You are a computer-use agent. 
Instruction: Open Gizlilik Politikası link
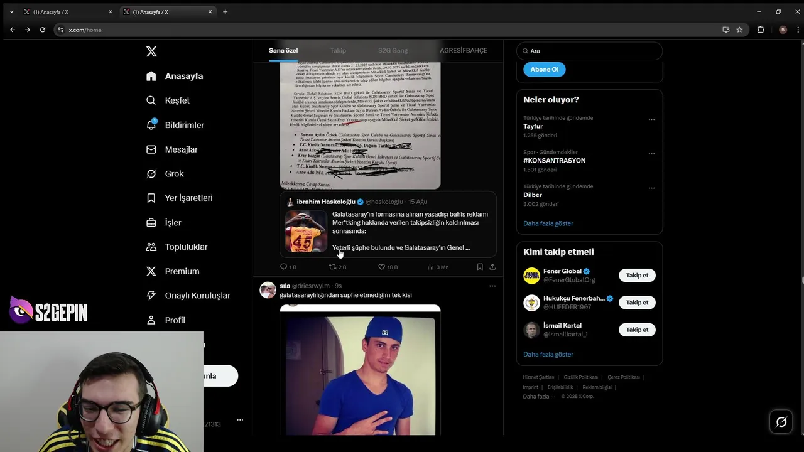[581, 377]
